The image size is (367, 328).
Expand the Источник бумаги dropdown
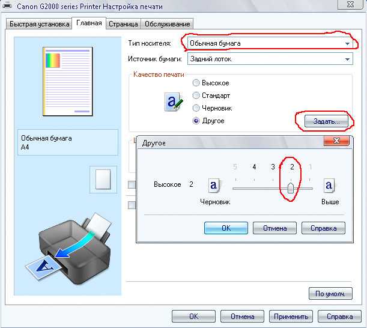[x=270, y=59]
